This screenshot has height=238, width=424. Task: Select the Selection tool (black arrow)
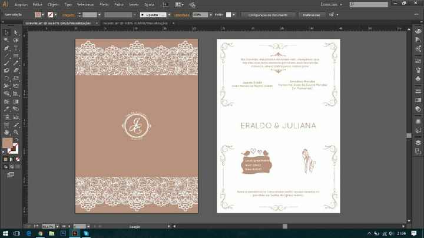pos(6,32)
